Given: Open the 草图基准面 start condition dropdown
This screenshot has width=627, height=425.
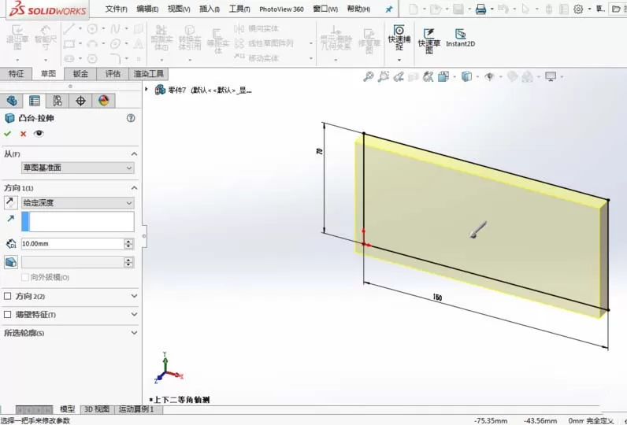Looking at the screenshot, I should [77, 168].
